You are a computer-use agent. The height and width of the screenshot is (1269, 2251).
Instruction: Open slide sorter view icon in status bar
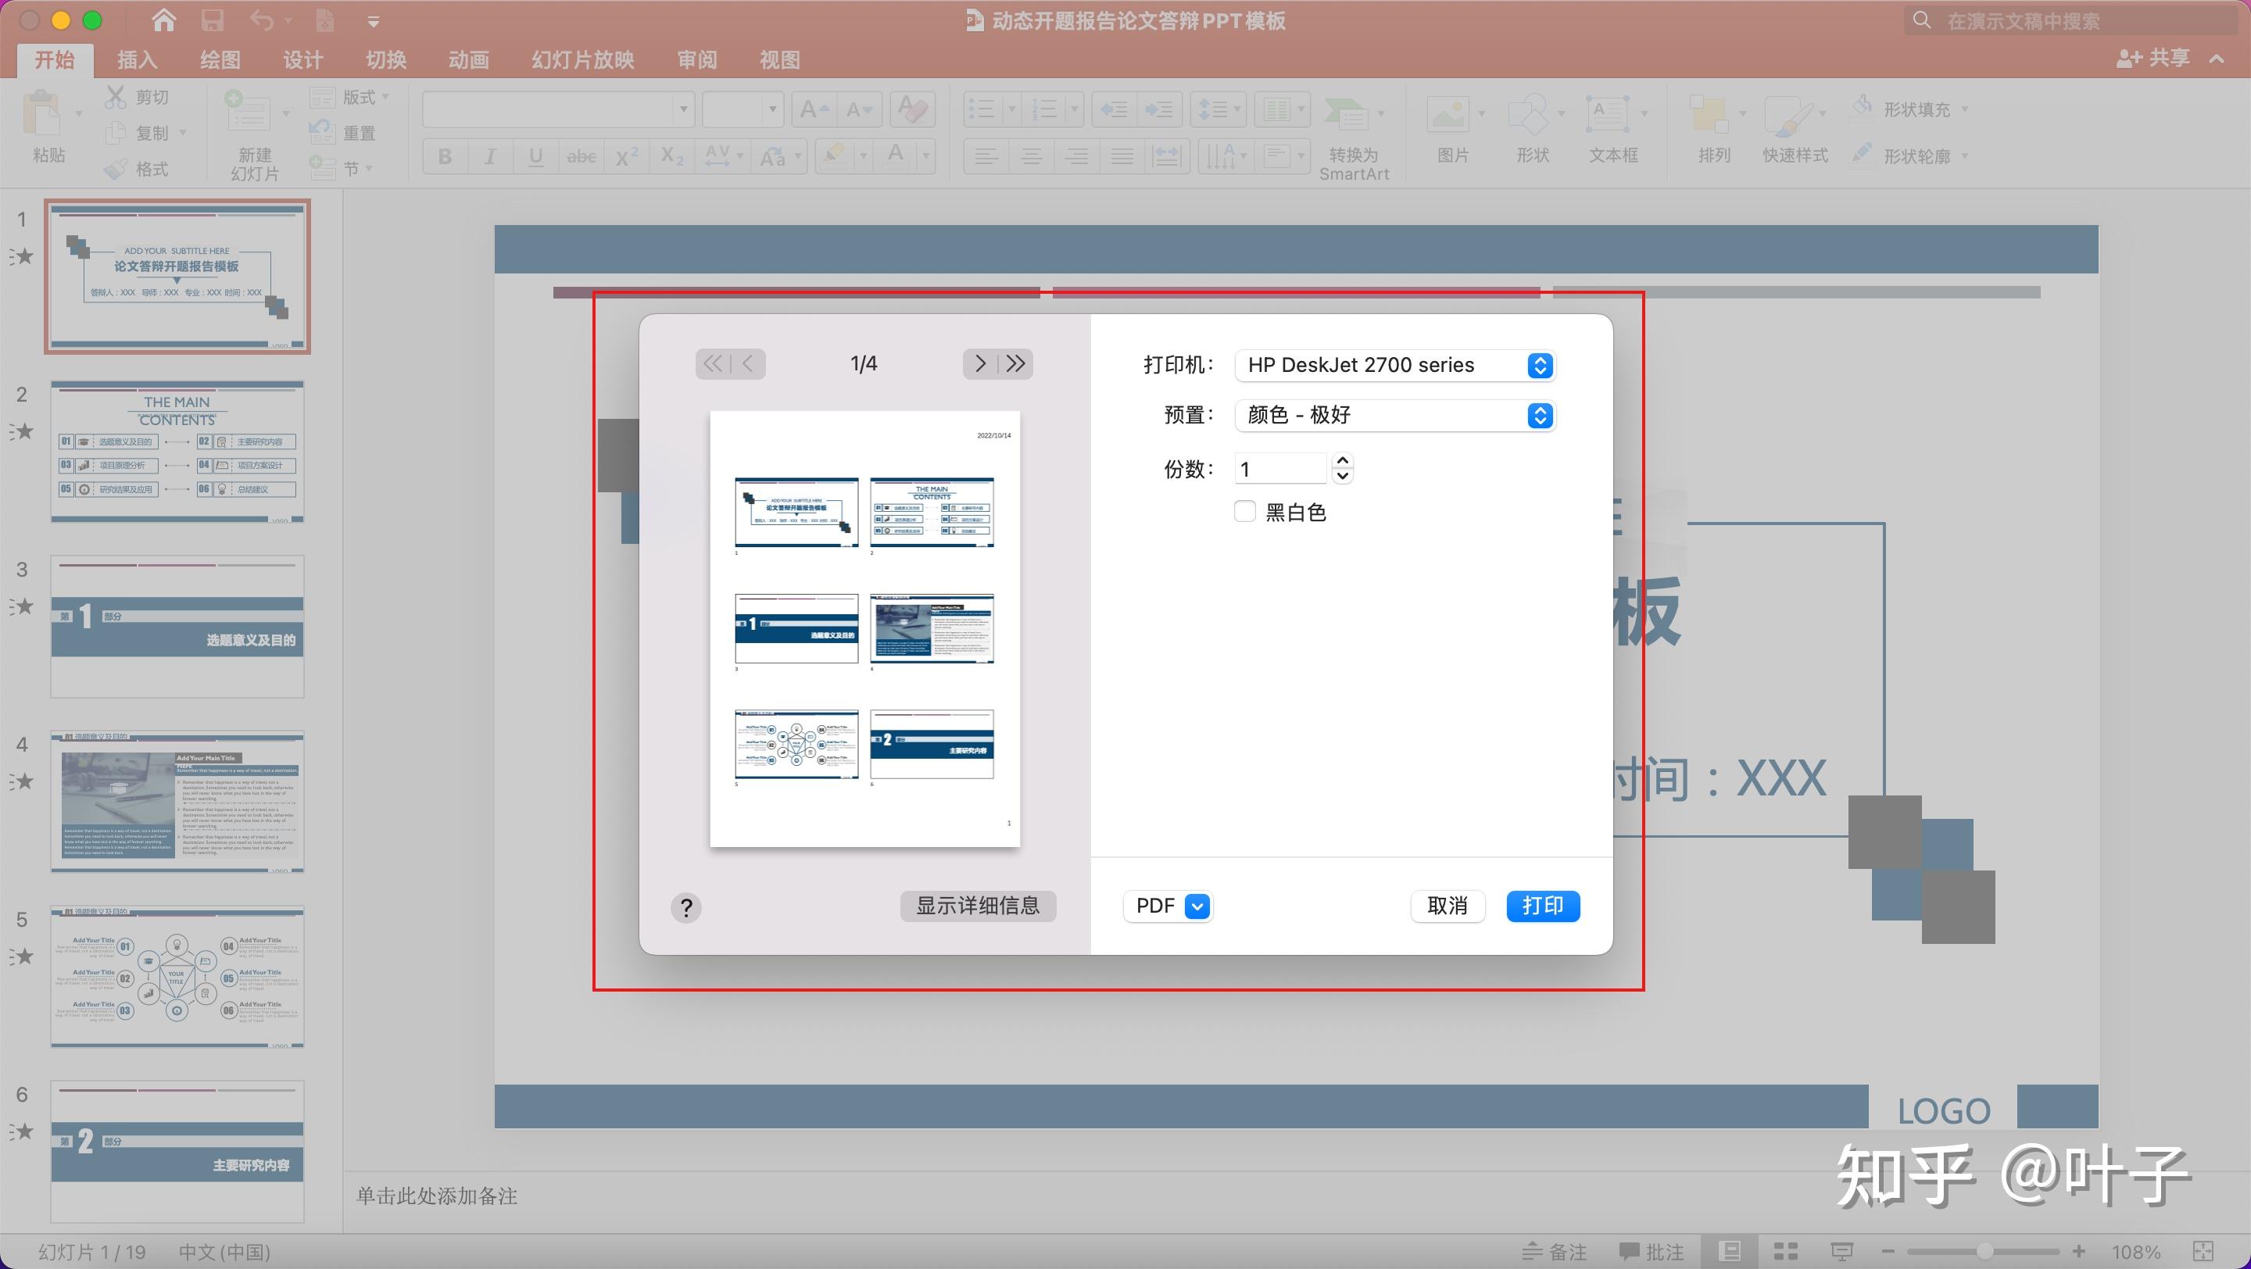(x=1785, y=1251)
